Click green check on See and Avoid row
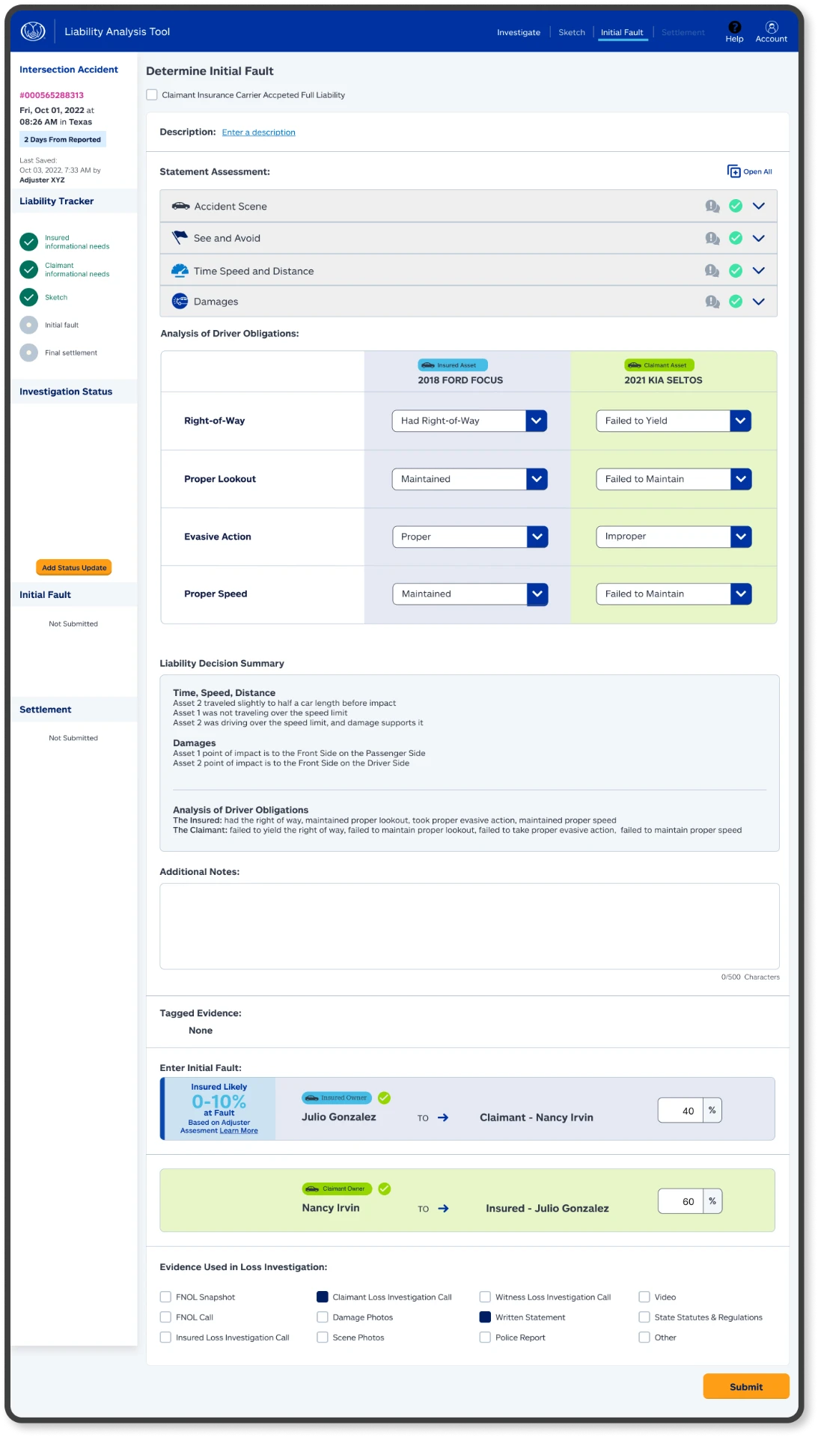 [736, 238]
